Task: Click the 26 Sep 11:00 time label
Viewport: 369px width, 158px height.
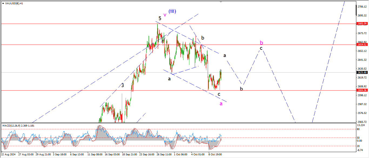Action: coord(164,155)
